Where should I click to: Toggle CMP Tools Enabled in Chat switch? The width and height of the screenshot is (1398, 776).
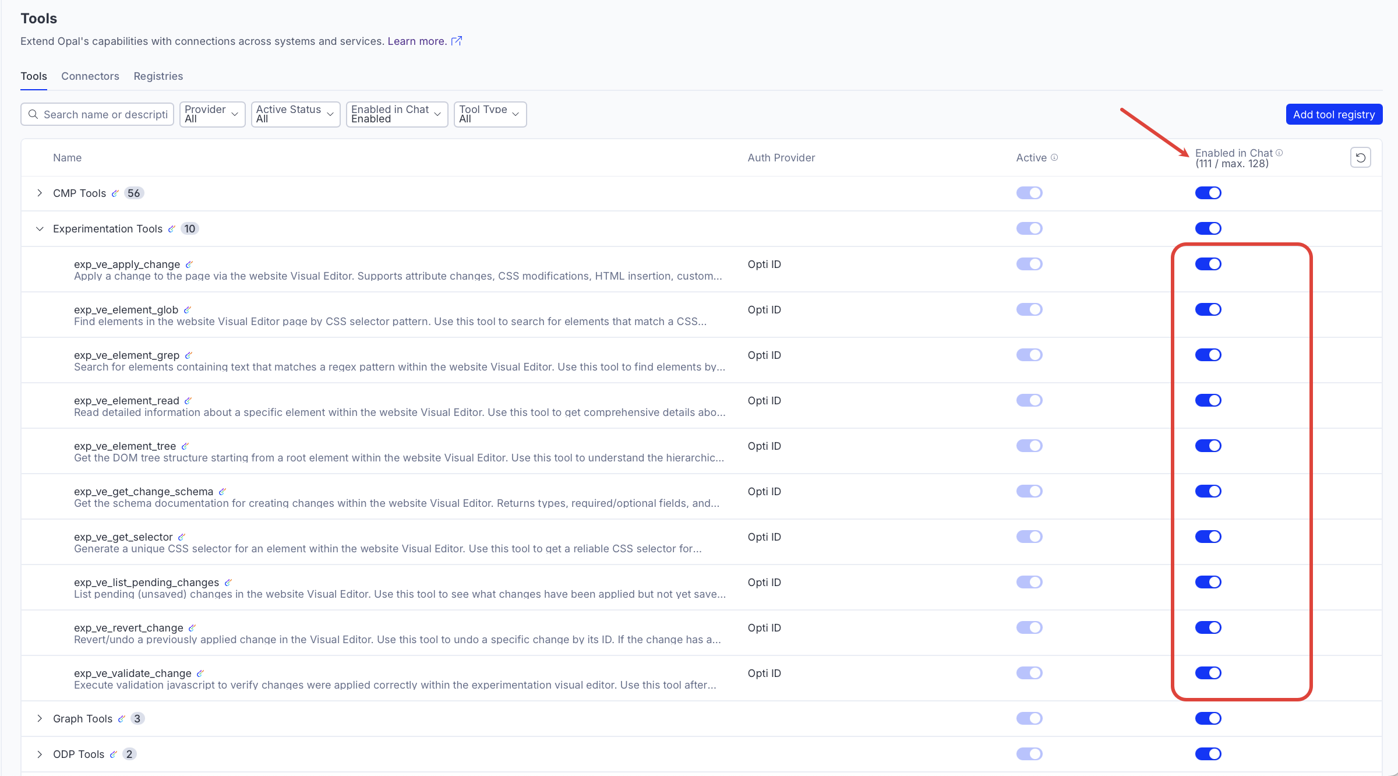[x=1208, y=193]
